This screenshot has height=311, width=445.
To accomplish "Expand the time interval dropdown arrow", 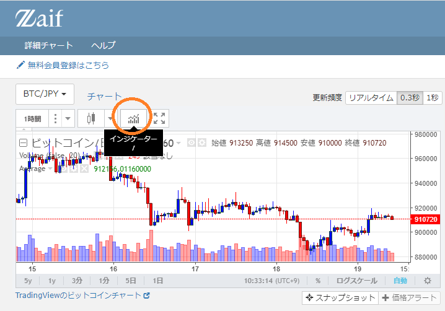I will coord(68,118).
